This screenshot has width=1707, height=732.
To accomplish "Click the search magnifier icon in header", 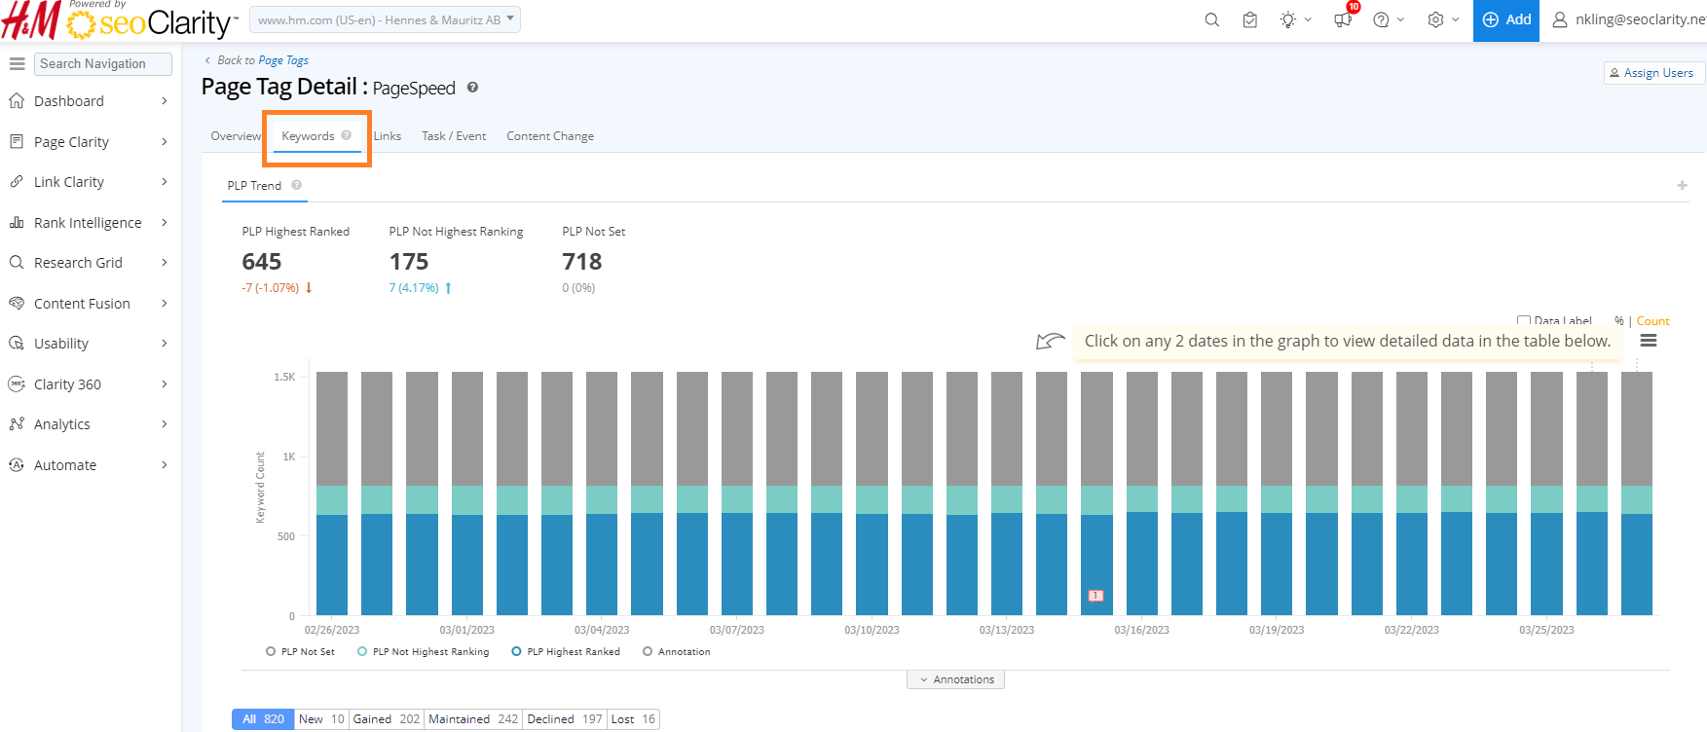I will point(1211,19).
